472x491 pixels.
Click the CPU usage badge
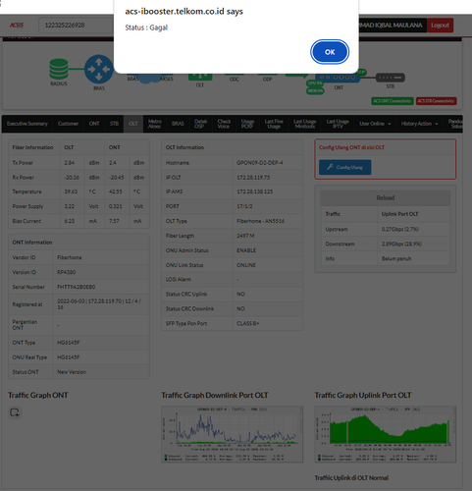[315, 83]
